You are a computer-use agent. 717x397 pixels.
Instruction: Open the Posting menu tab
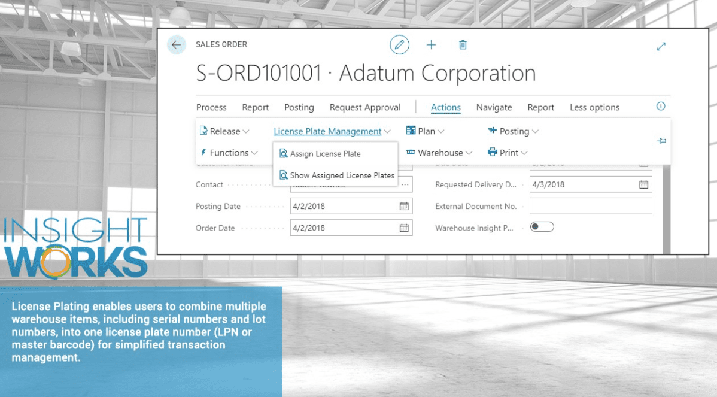click(x=299, y=107)
